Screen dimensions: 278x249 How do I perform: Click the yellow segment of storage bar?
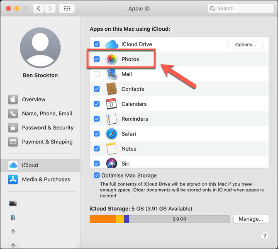point(120,219)
